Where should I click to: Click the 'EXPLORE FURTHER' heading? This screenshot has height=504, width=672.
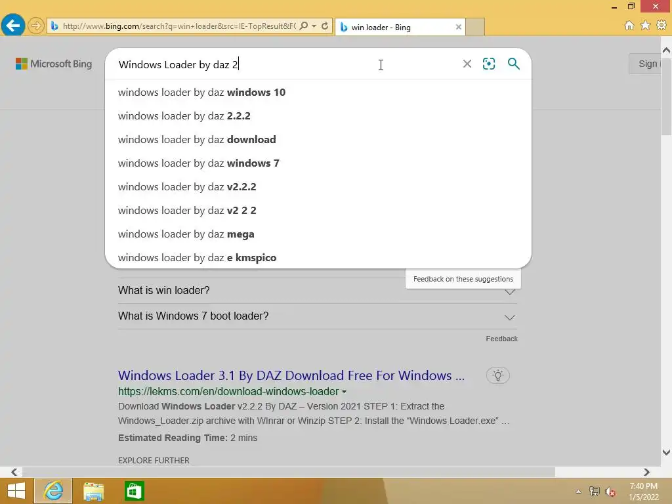click(154, 460)
